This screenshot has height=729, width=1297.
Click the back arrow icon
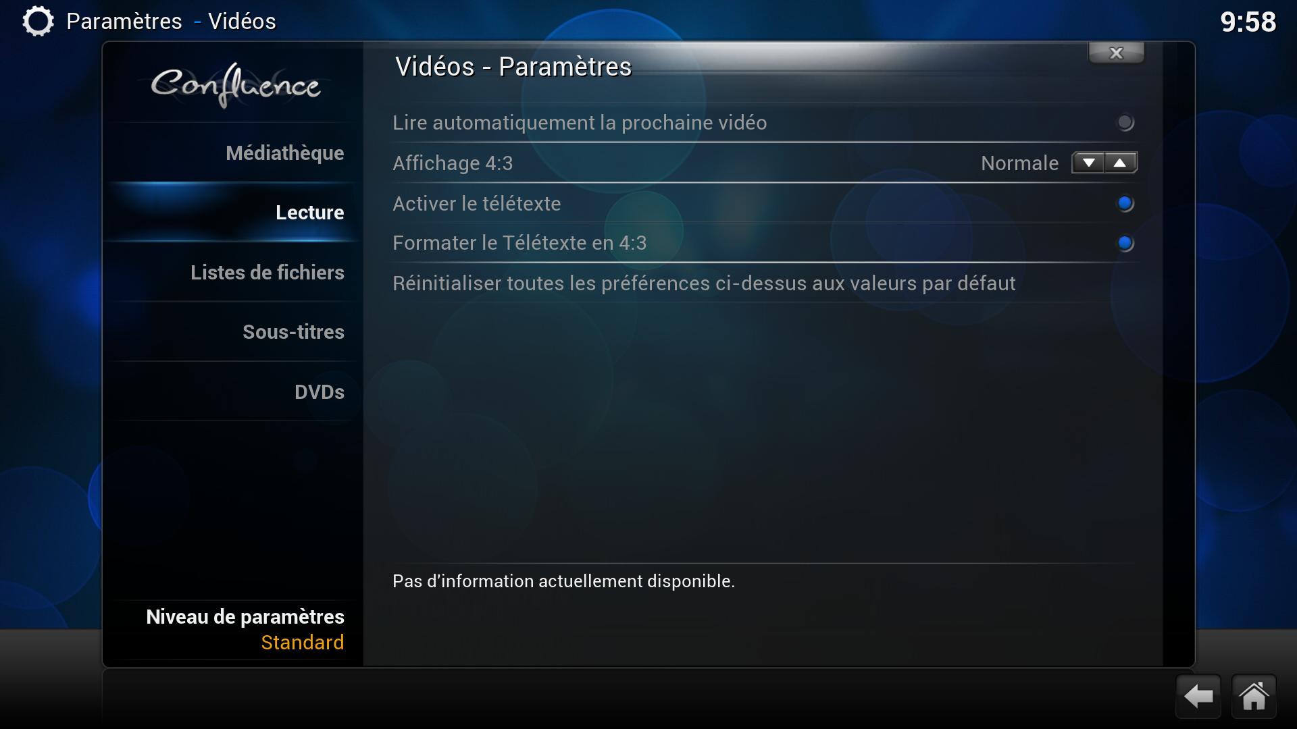tap(1198, 696)
